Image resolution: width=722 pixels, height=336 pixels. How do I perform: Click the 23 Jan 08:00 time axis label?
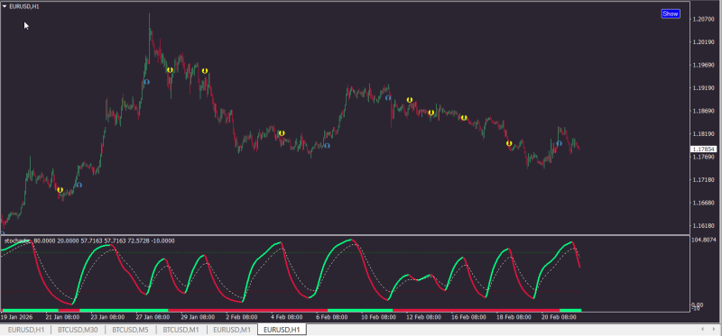107,317
